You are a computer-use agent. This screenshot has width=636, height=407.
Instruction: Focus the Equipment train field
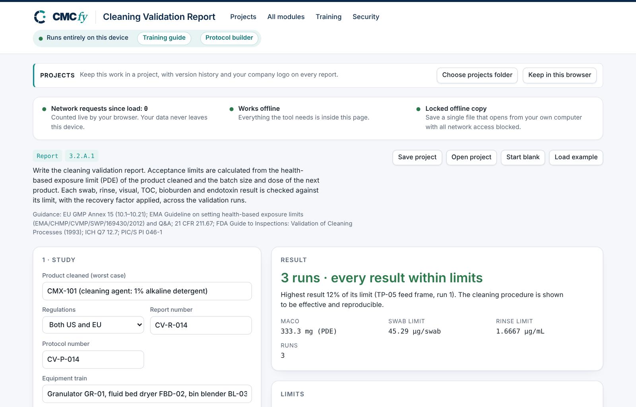click(147, 394)
